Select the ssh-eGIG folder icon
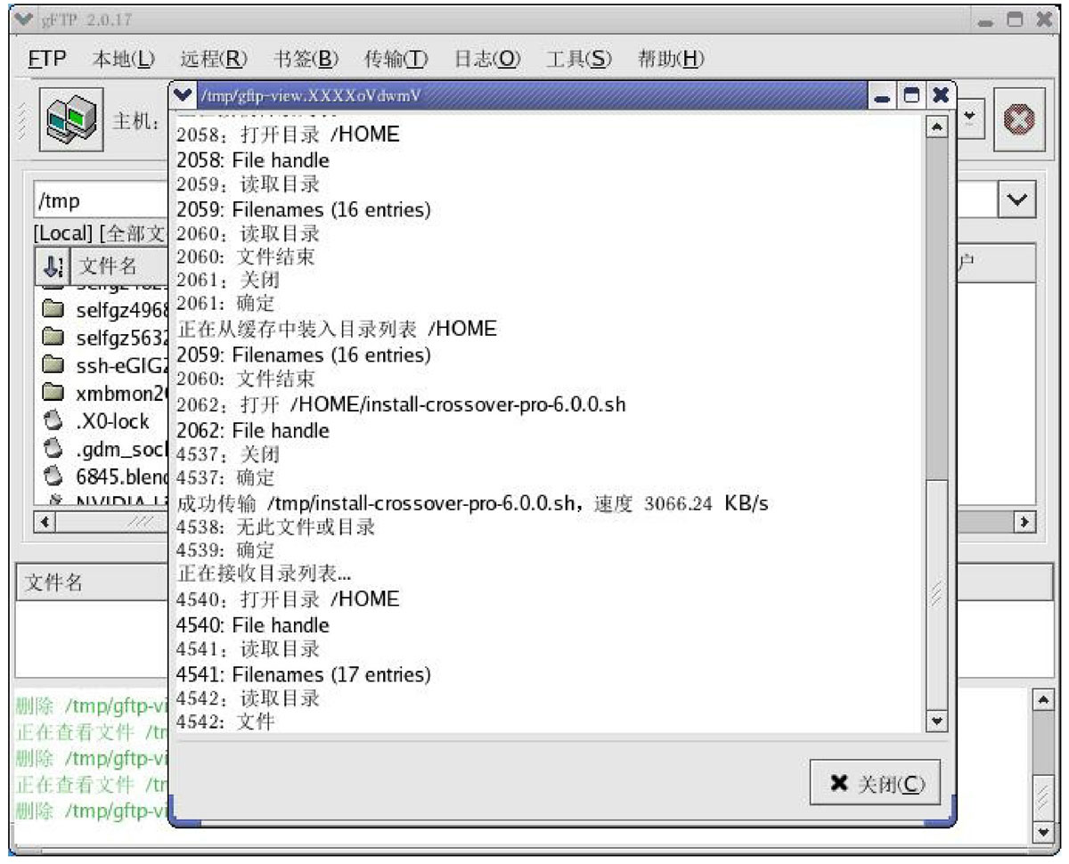1069x864 pixels. [55, 365]
